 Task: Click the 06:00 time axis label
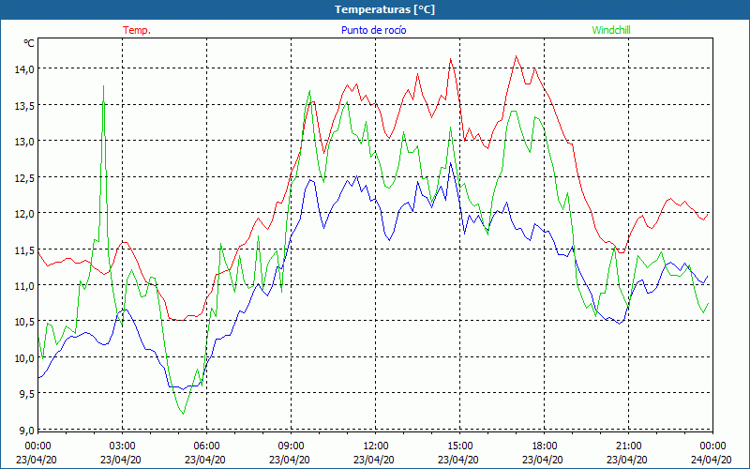click(206, 446)
